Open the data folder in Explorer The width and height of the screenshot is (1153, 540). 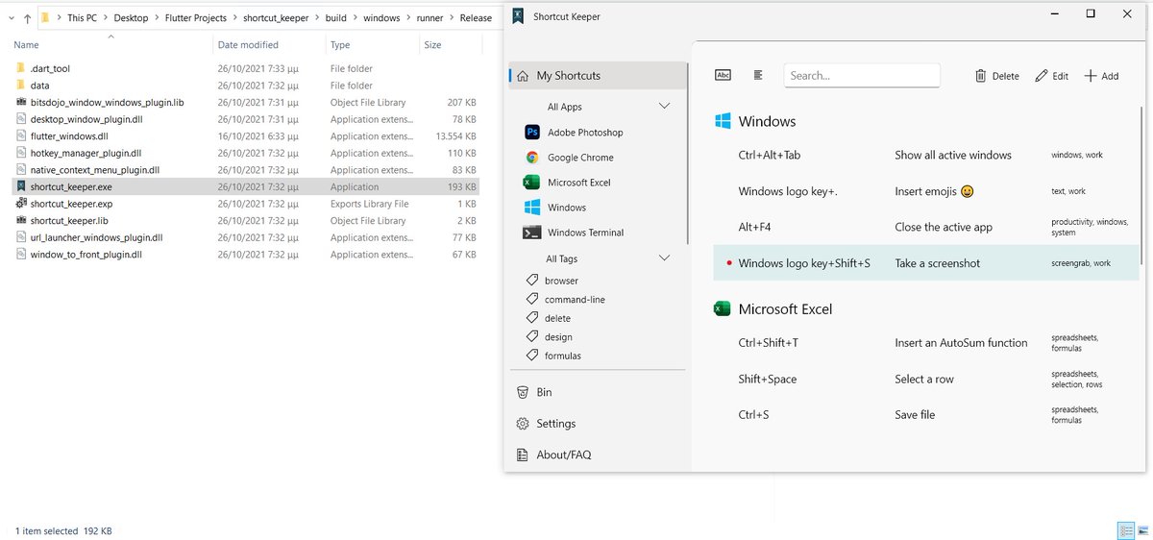tap(39, 86)
